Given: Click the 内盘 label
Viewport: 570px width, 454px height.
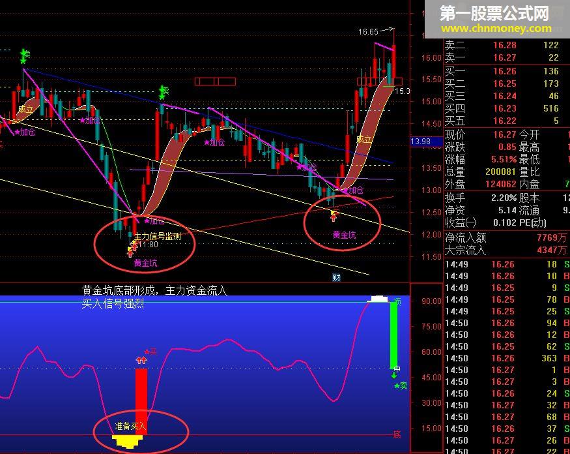Looking at the screenshot, I should point(529,184).
